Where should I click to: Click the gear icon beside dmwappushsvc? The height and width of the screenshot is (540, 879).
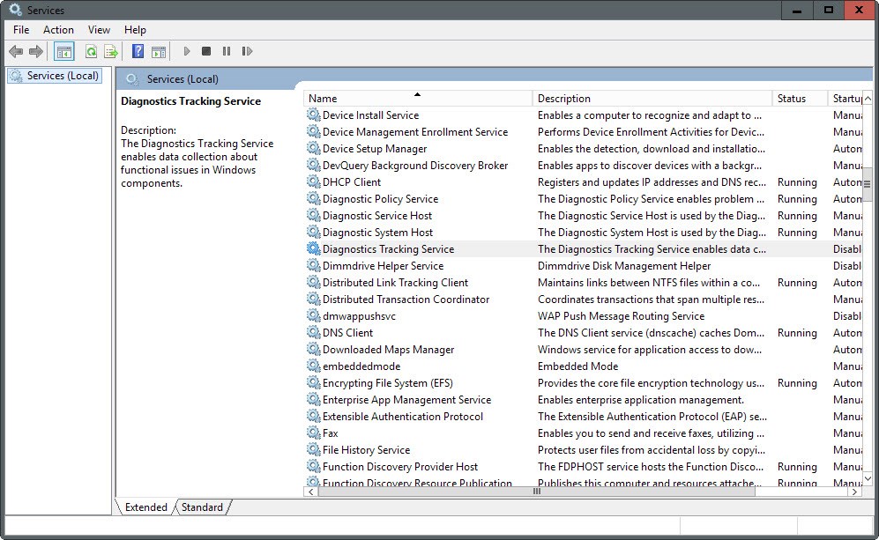313,316
